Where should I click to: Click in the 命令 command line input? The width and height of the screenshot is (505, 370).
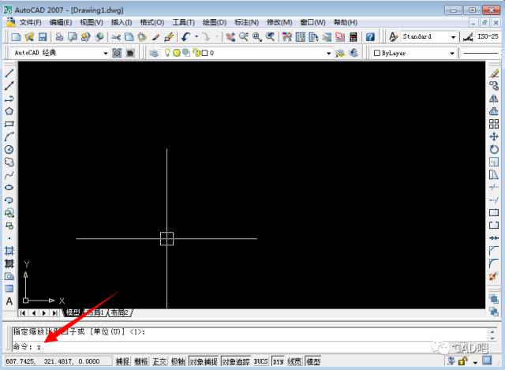[x=237, y=346]
